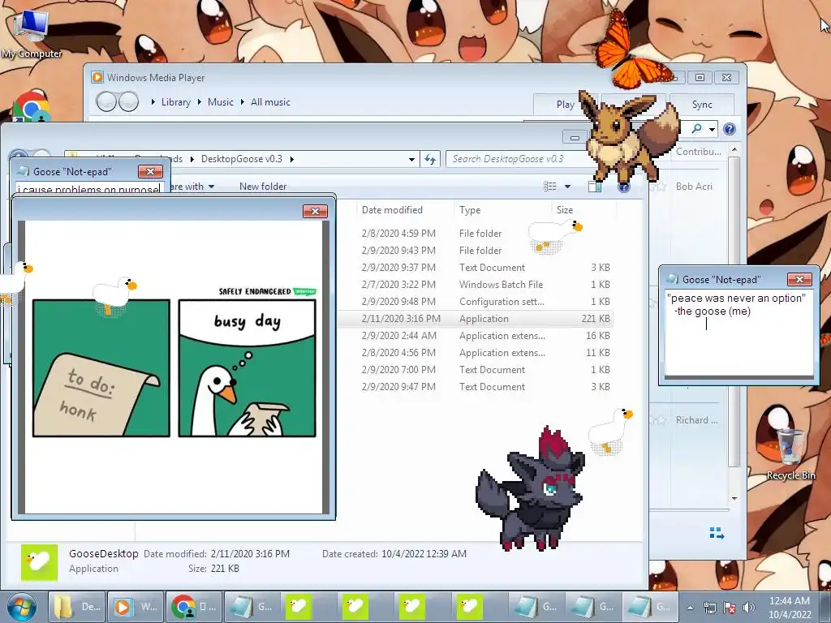The image size is (831, 623).
Task: Click the Media Player scrollbar down arrow
Action: pyautogui.click(x=734, y=499)
